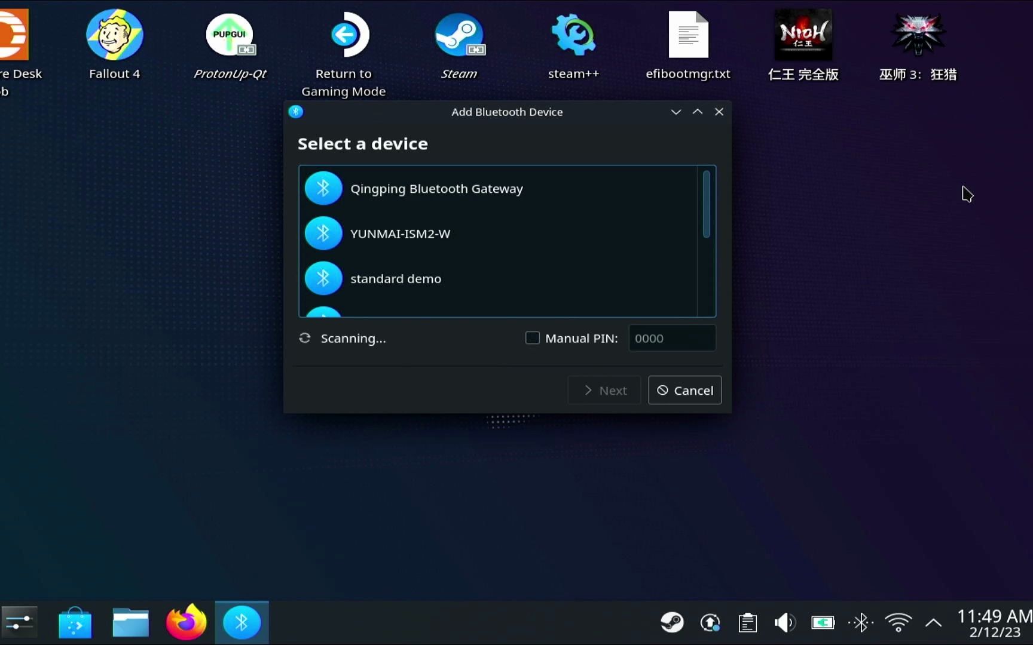Minimize the Add Bluetooth Device window
The height and width of the screenshot is (645, 1033).
[676, 112]
